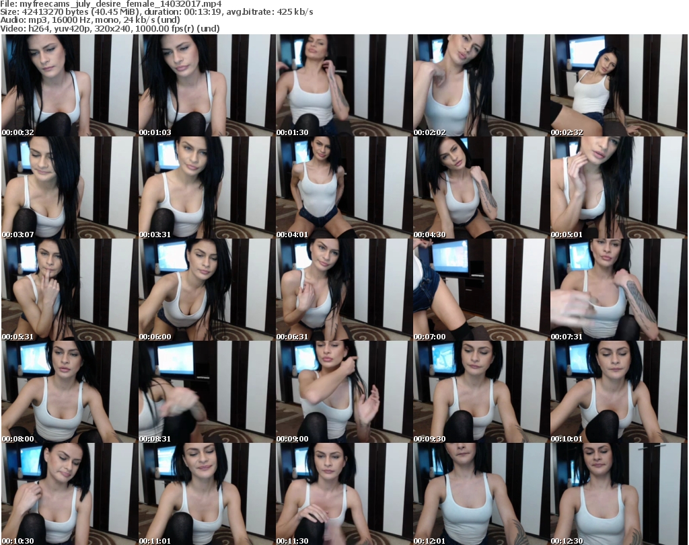The height and width of the screenshot is (545, 689).
Task: Pick the thumbnail timestamped 00:08:00
Action: point(69,392)
